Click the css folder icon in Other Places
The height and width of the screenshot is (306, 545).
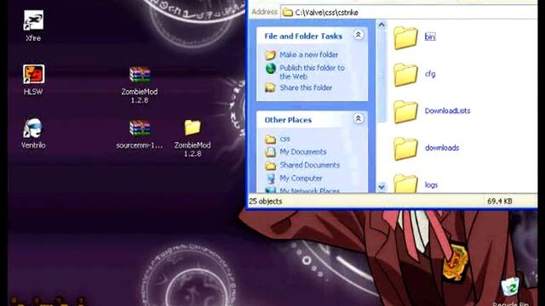[x=271, y=139]
